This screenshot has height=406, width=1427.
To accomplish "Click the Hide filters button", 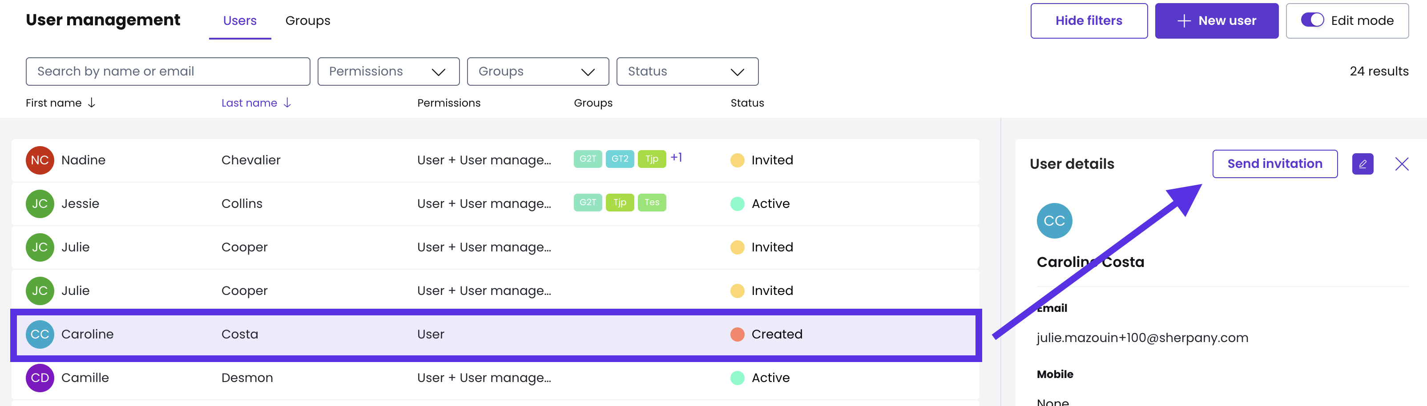I will point(1088,20).
